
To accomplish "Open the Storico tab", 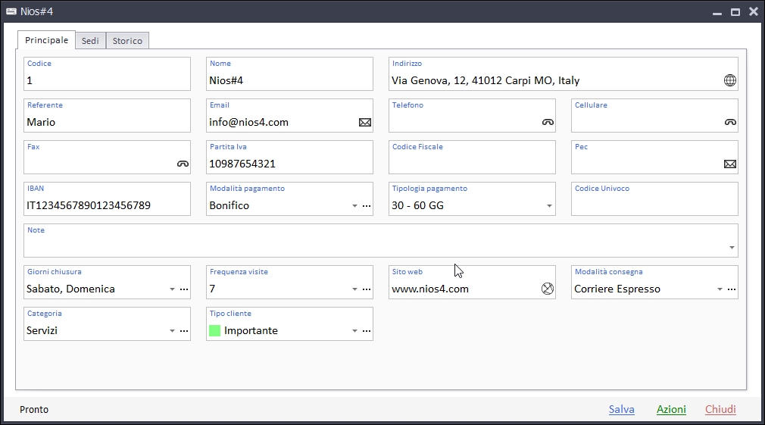I will point(127,41).
